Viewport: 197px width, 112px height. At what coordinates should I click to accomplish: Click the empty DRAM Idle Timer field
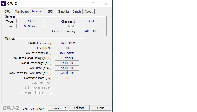(67, 83)
